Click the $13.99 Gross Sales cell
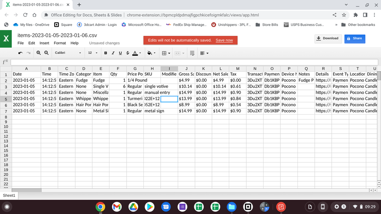 186,99
